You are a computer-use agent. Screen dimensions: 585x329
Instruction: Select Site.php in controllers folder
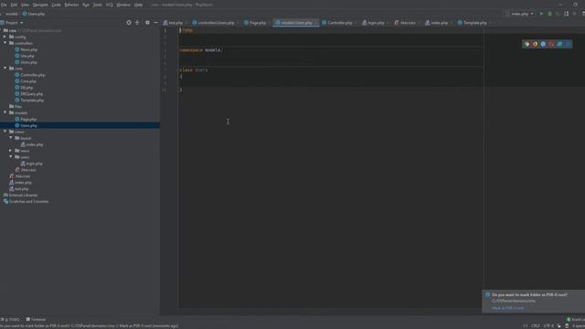click(25, 56)
